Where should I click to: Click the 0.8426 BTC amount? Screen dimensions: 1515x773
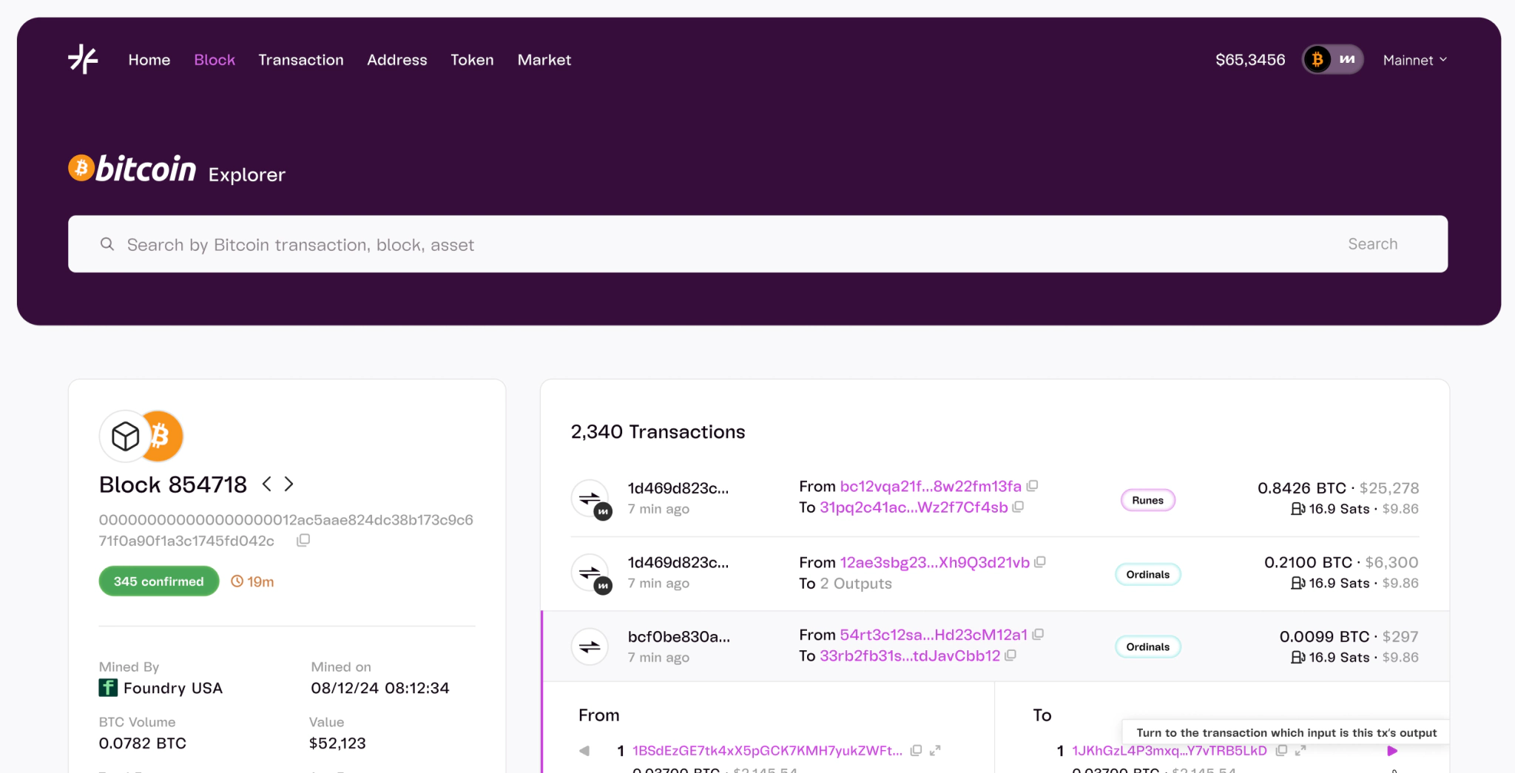coord(1302,488)
